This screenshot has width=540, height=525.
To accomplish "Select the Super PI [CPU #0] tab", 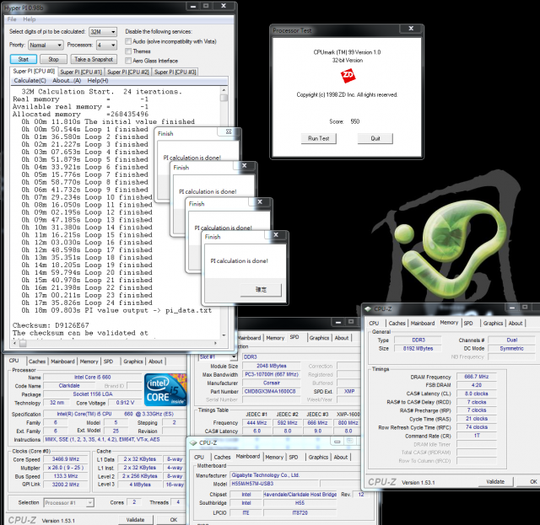I will pos(34,71).
